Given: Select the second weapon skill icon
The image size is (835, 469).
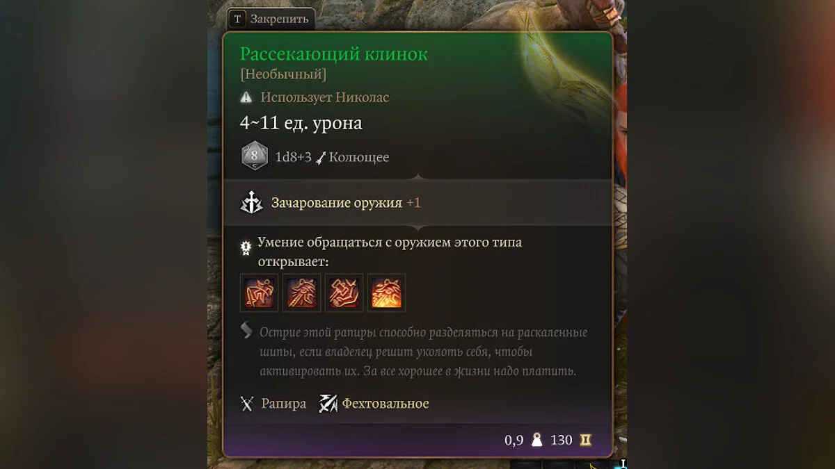Looking at the screenshot, I should [x=301, y=293].
